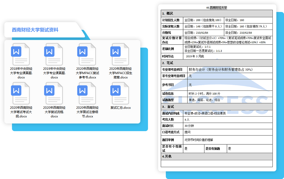Click the empty cell under 4.其他
Screen dimensions: 284x179
click(217, 163)
